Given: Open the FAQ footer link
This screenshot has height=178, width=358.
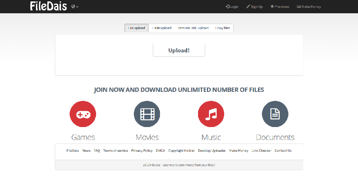Looking at the screenshot, I should pyautogui.click(x=97, y=151).
